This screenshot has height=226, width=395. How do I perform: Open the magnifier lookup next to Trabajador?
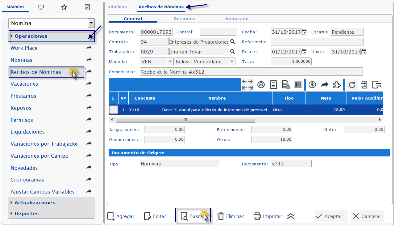233,52
